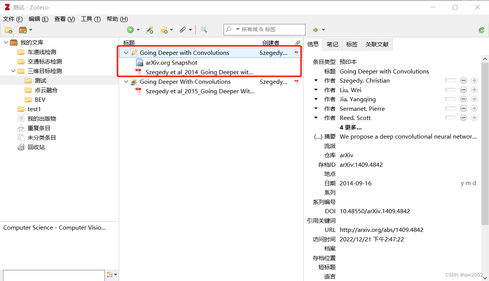This screenshot has width=489, height=281.
Task: Toggle name field mode for Liu, Wei
Action: pyautogui.click(x=450, y=90)
